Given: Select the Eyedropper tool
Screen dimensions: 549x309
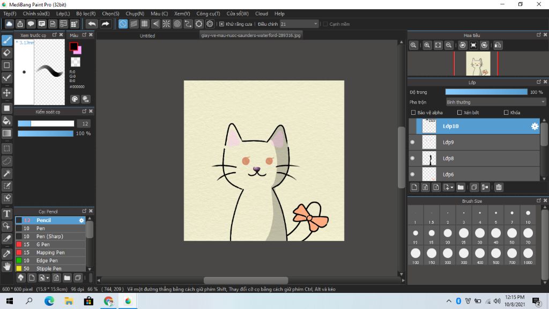Looking at the screenshot, I should [7, 254].
